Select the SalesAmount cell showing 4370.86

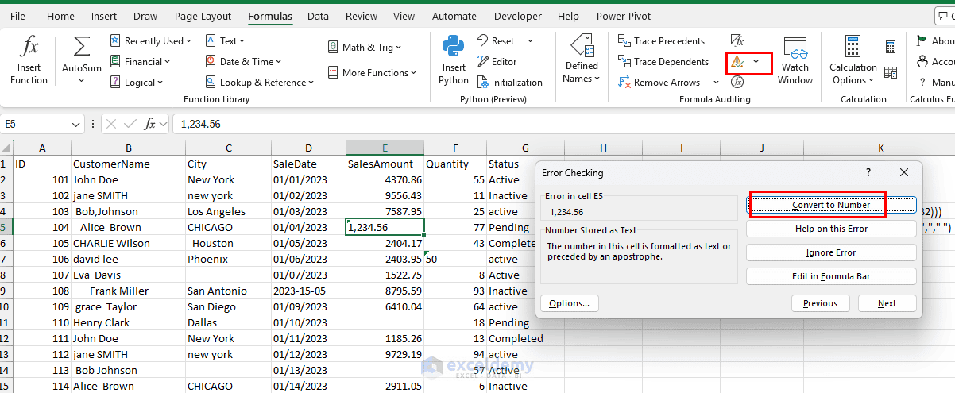click(x=385, y=179)
